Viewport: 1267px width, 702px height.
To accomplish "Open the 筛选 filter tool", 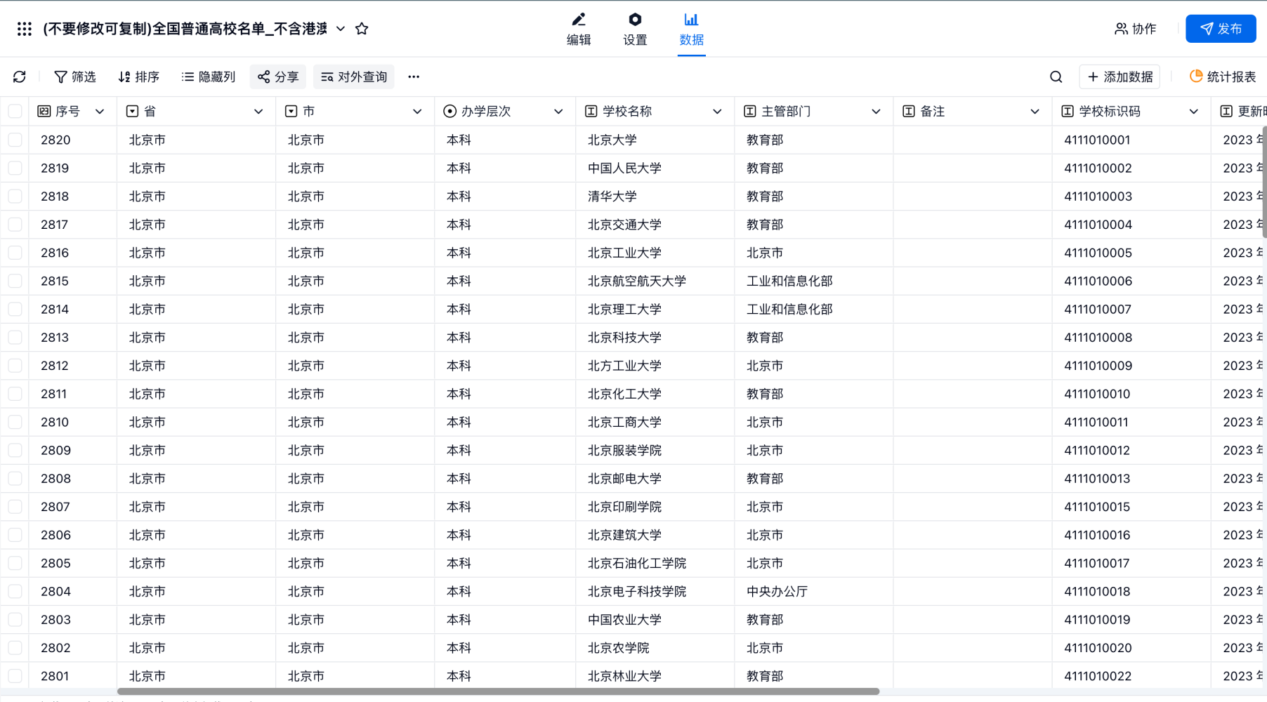I will tap(75, 77).
